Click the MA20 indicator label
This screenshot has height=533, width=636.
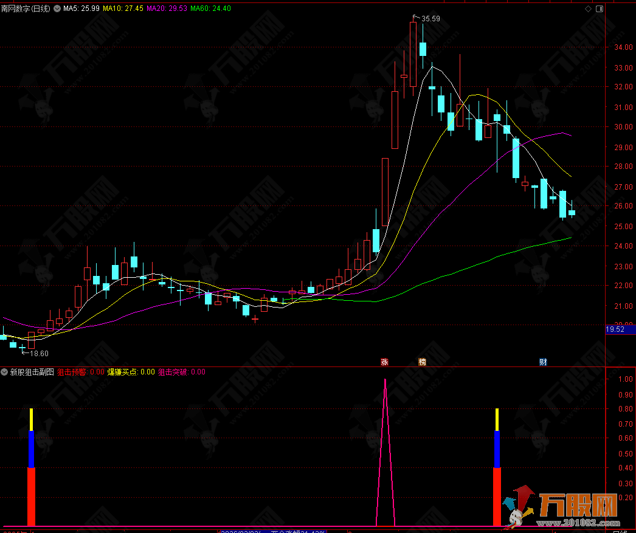(x=167, y=9)
